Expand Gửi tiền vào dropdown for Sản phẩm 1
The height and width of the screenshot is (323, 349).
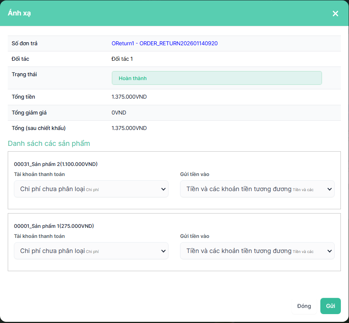click(257, 251)
